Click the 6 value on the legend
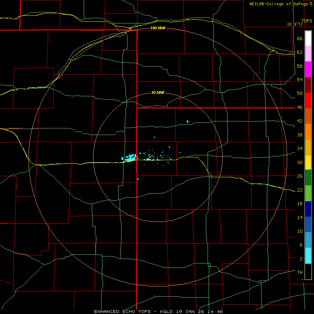The height and width of the screenshot is (314, 314). coord(301,245)
